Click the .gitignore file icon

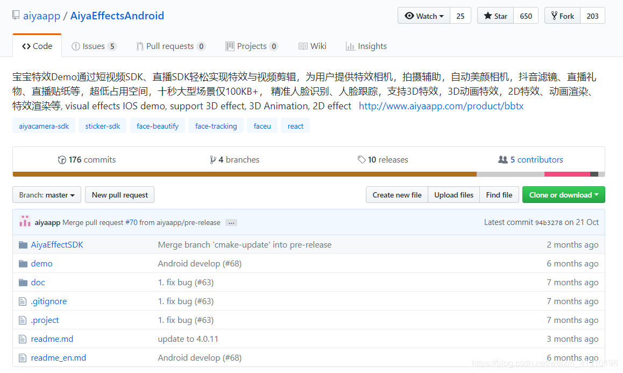(x=23, y=302)
